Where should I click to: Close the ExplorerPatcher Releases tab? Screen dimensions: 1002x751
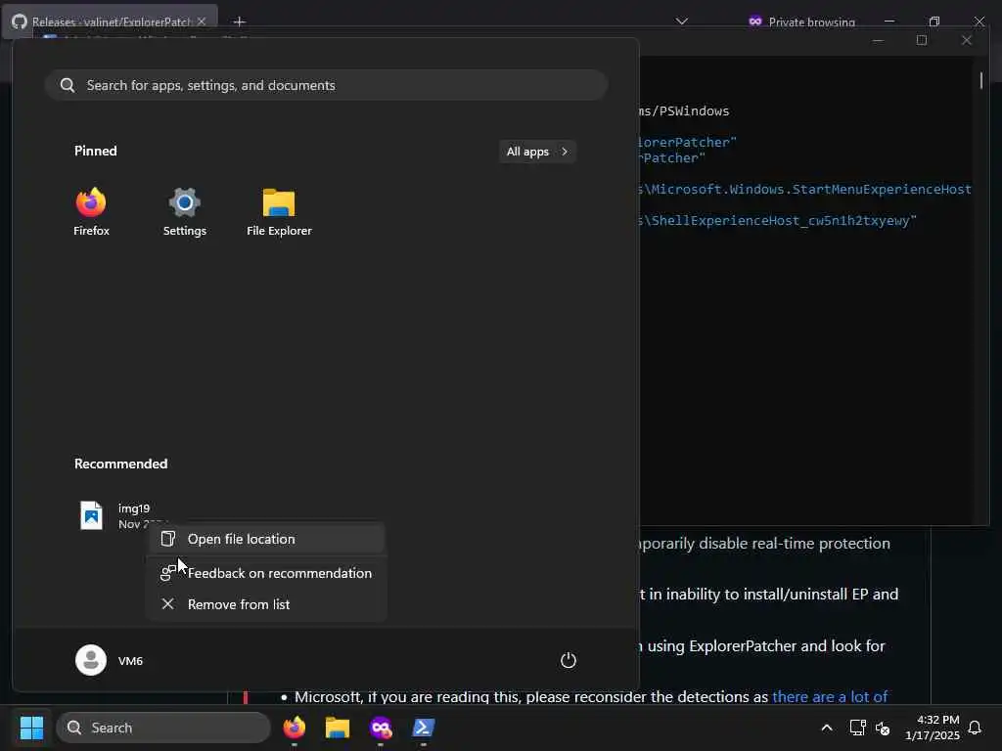point(202,22)
